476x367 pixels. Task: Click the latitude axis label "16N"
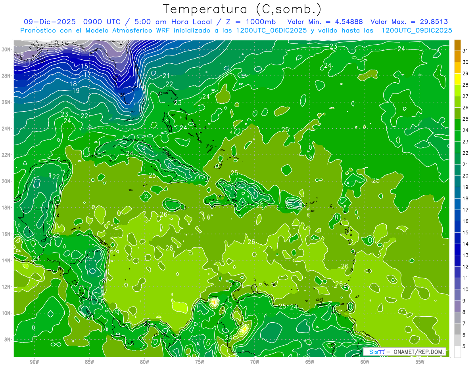pyautogui.click(x=6, y=234)
